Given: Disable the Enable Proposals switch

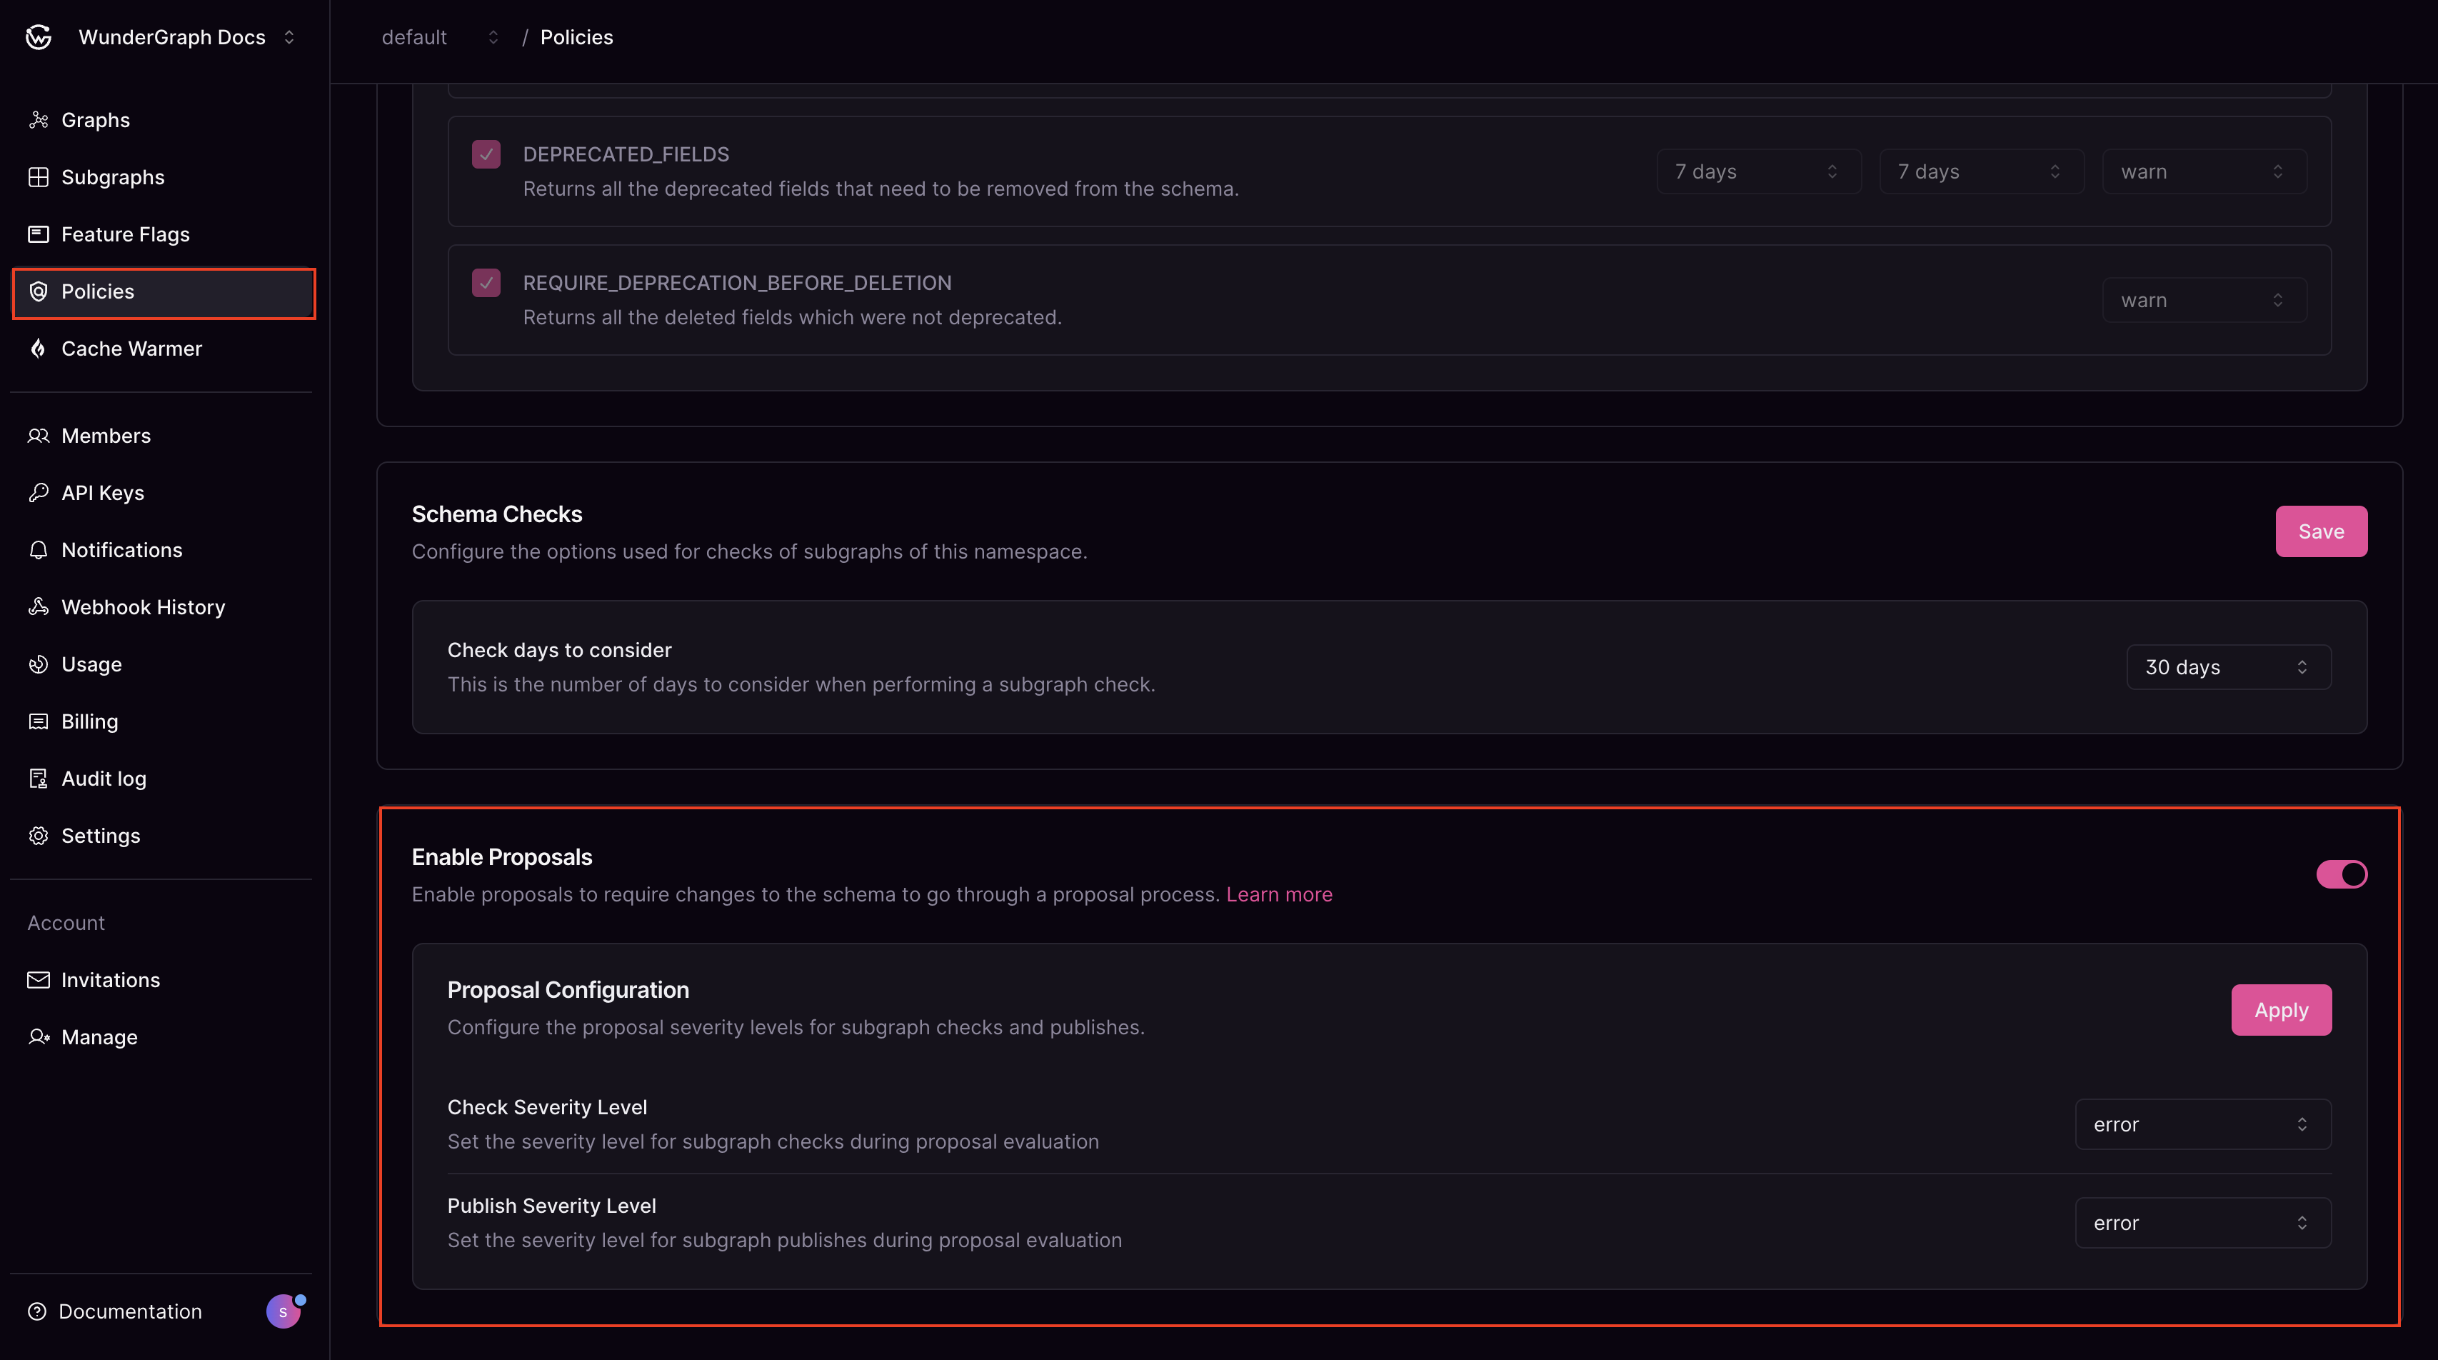Looking at the screenshot, I should tap(2340, 874).
